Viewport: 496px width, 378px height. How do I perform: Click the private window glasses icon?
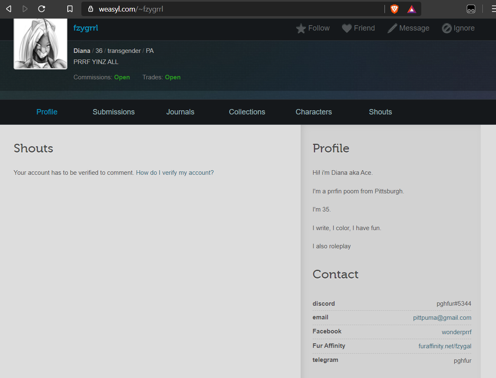(x=471, y=9)
